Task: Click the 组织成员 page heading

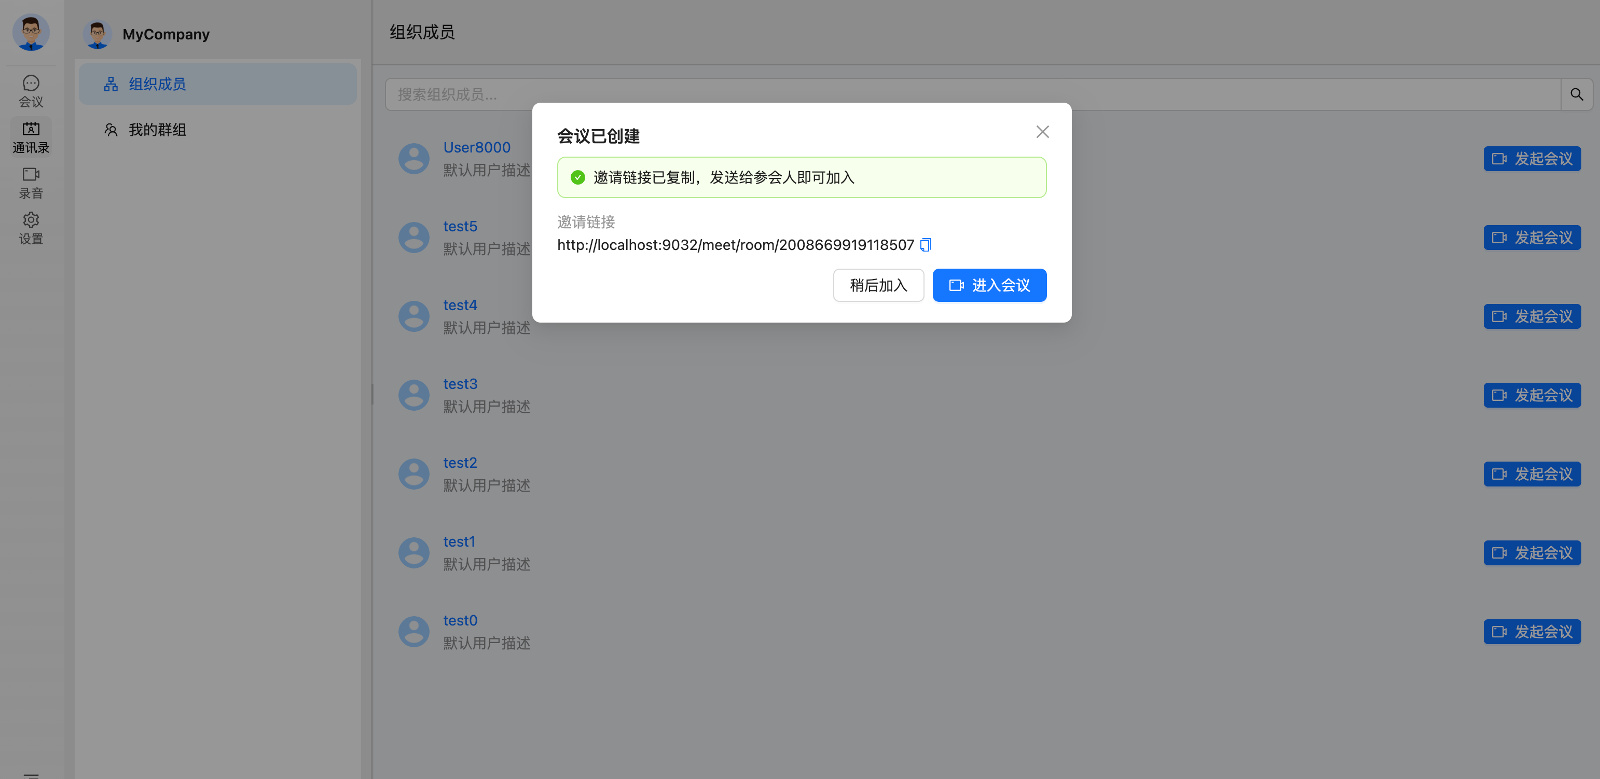Action: coord(422,32)
